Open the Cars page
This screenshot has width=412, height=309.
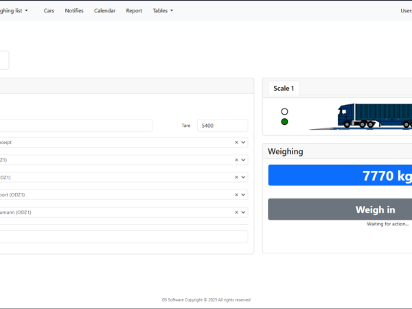(49, 11)
